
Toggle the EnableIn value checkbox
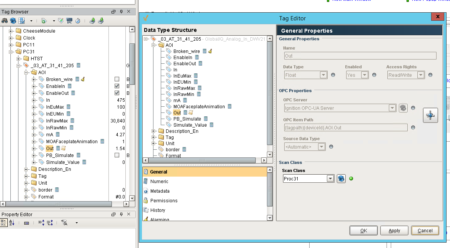pyautogui.click(x=117, y=86)
